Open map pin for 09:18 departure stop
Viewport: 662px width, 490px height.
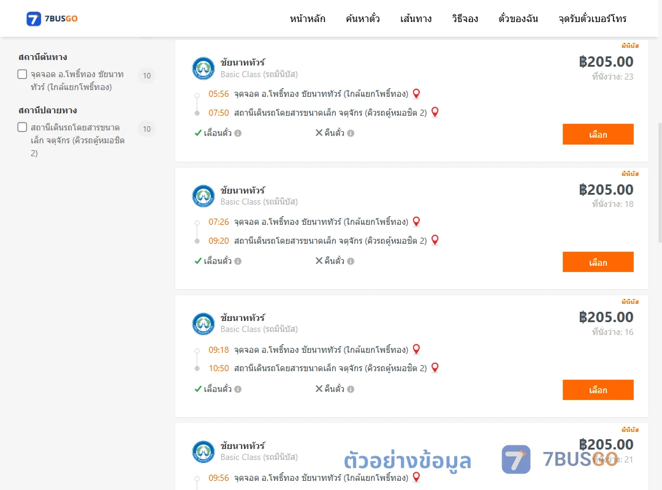[x=416, y=350]
